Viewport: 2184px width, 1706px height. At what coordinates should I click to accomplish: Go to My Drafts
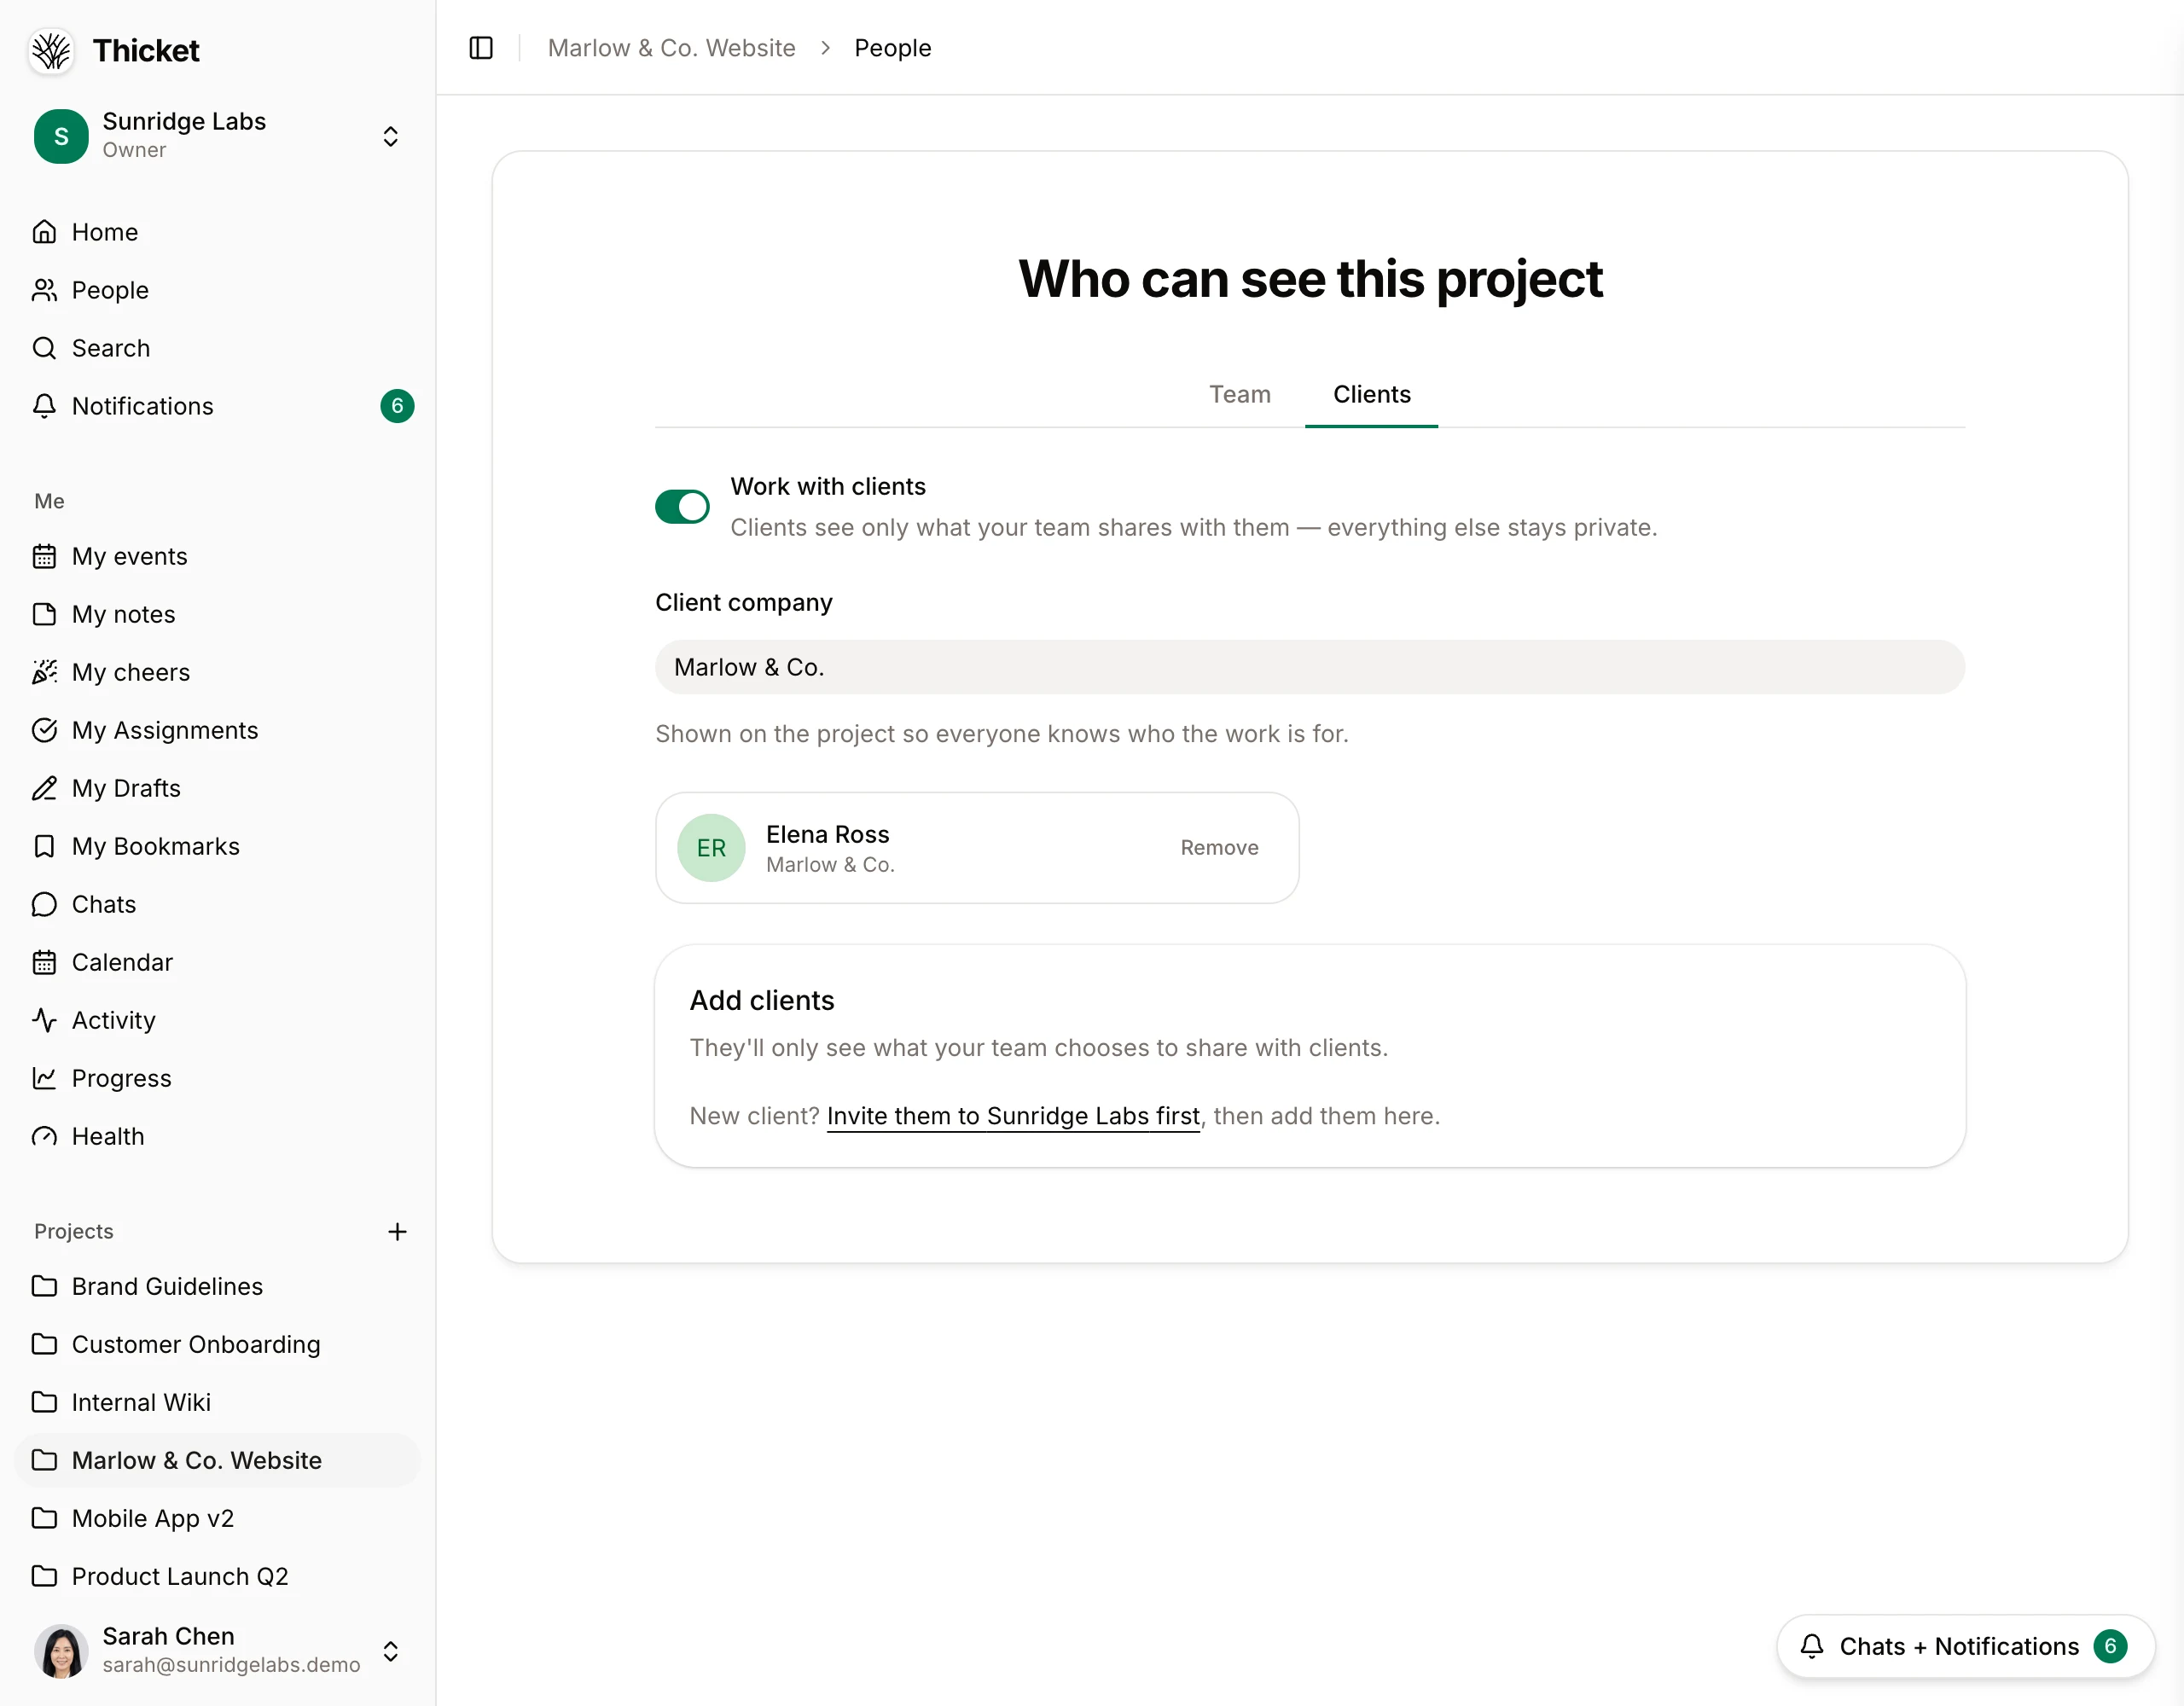coord(218,788)
